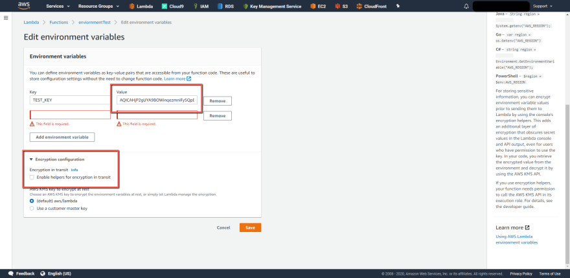The width and height of the screenshot is (570, 278).
Task: Open the S3 shortcut in top bar
Action: click(x=341, y=6)
